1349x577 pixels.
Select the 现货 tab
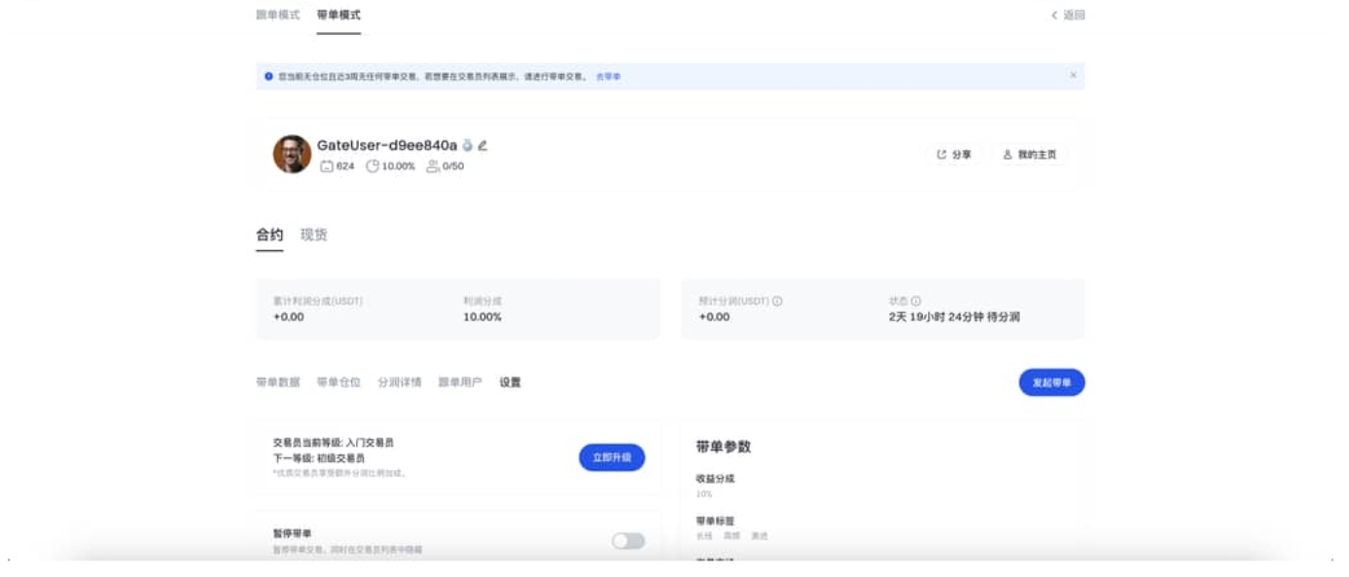click(313, 235)
